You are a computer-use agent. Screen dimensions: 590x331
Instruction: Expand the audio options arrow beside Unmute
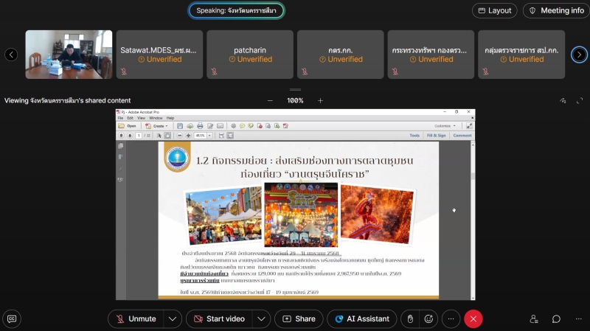pos(173,318)
